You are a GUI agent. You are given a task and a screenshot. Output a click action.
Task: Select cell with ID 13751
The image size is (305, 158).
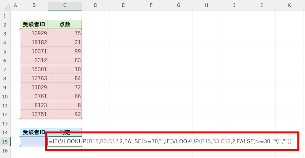[34, 114]
